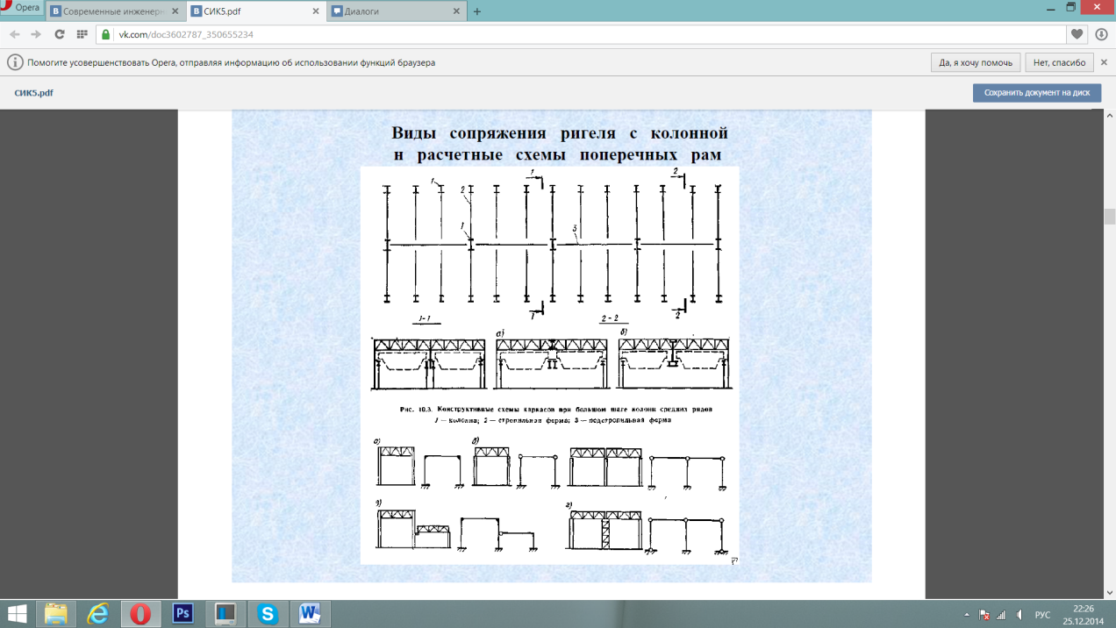Click the green secure padlock icon
Screen dimensions: 1116x628
[106, 34]
